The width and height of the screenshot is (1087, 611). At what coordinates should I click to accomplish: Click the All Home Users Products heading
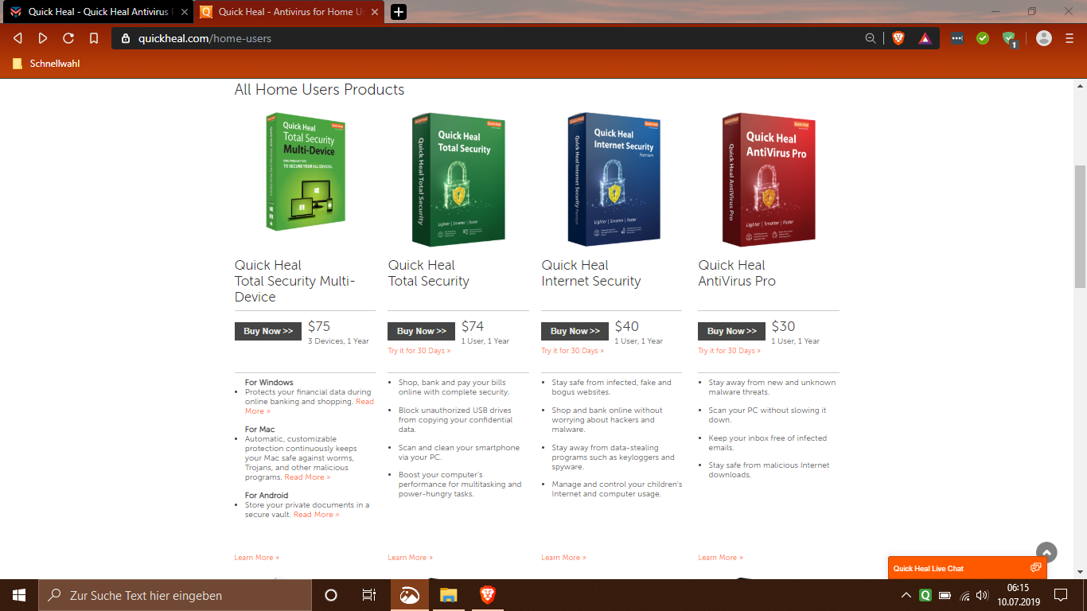point(319,90)
